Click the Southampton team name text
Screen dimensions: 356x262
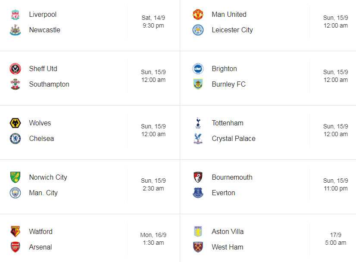tap(49, 84)
